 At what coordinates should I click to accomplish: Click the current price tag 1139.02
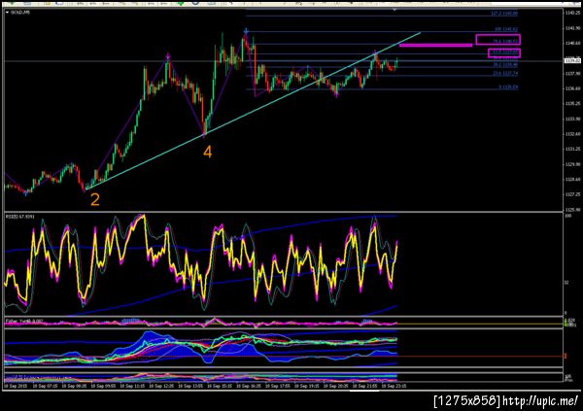[572, 60]
